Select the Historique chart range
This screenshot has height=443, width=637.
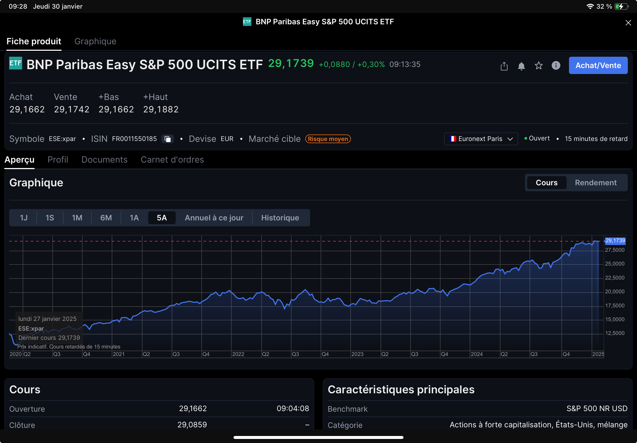click(280, 218)
